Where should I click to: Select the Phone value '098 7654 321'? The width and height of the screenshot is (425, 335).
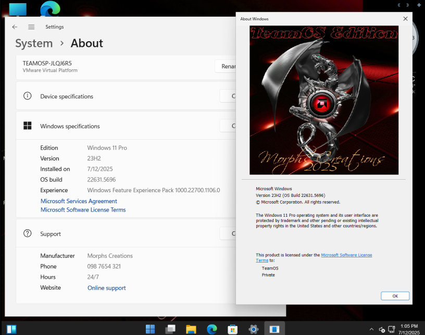(x=104, y=266)
